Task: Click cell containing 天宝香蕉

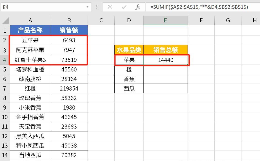Action: coord(30,127)
